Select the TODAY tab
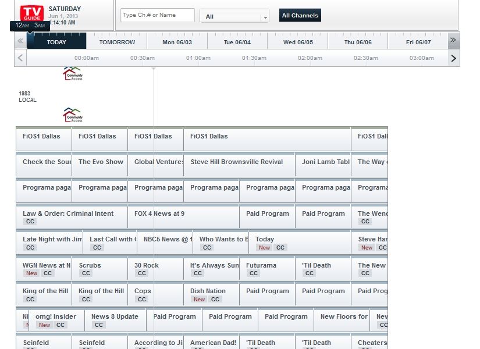The height and width of the screenshot is (349, 480). pyautogui.click(x=56, y=42)
